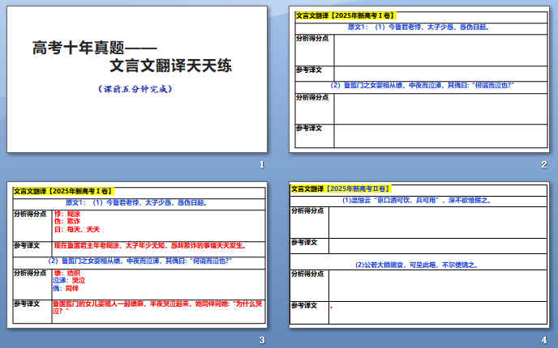Viewport: 558px width, 348px height.
Task: Click first 分析得分点 cell on slide 2
Action: click(313, 38)
